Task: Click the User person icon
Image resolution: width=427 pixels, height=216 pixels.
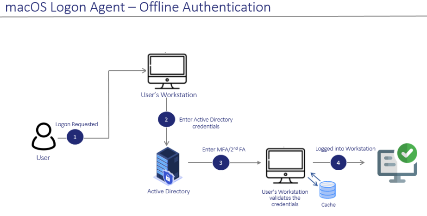Action: (x=43, y=136)
